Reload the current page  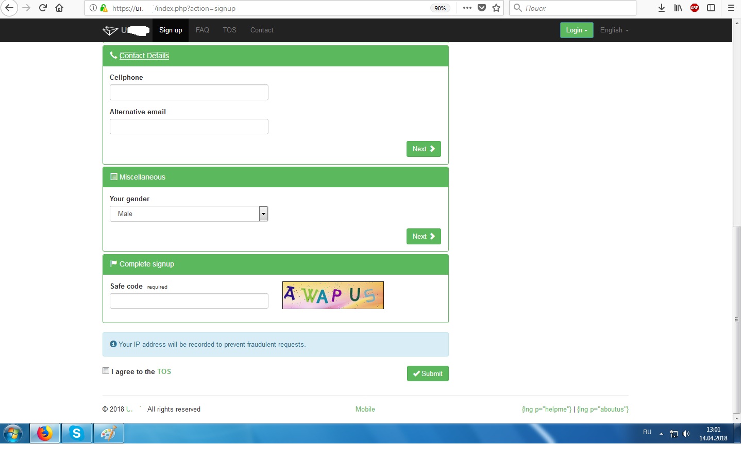point(43,8)
